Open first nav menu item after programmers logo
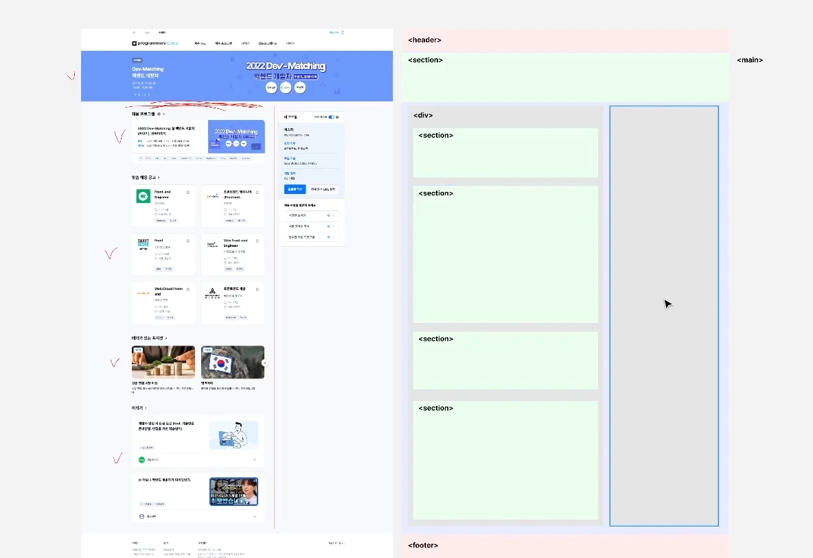This screenshot has height=558, width=813. point(200,43)
